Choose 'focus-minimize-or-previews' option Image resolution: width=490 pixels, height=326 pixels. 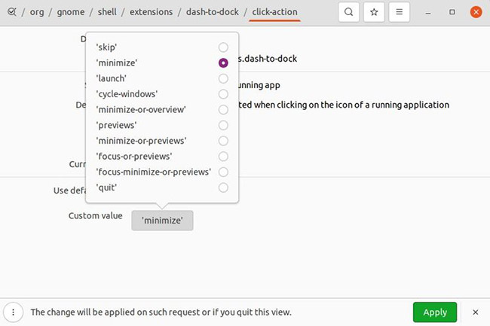tap(223, 172)
